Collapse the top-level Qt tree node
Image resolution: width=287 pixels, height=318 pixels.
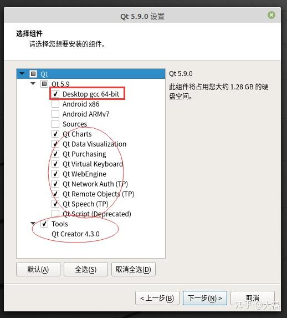(22, 73)
